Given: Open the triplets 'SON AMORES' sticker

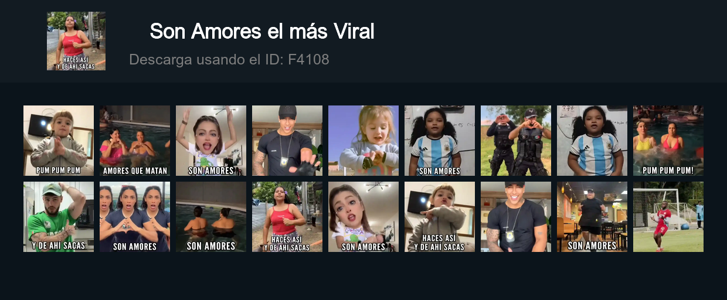Looking at the screenshot, I should 135,217.
